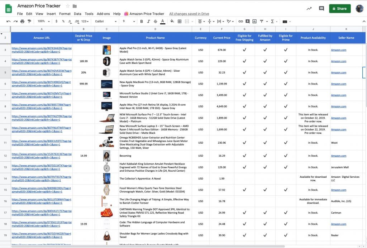The image size is (367, 248).
Task: Open the Add-ons menu
Action: coord(103,14)
